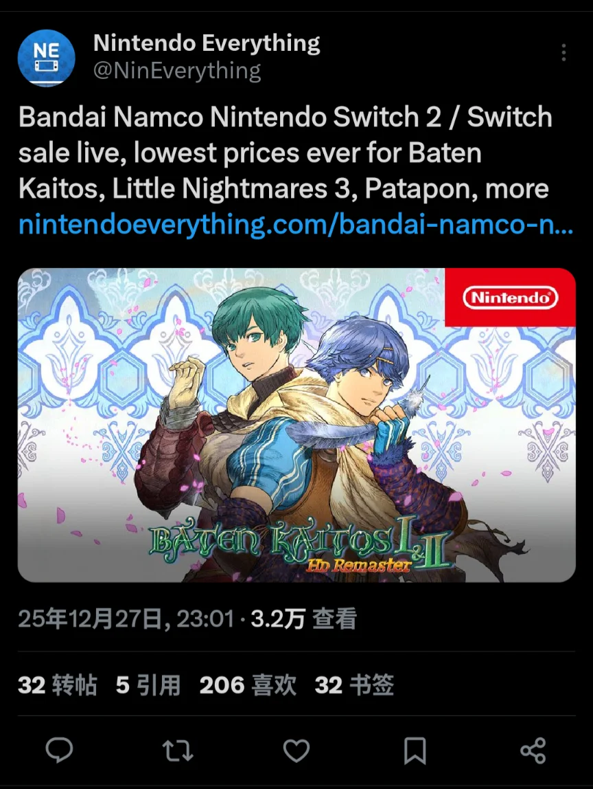Screen dimensions: 593x789
Task: Open the 32 书签 bookmarks count
Action: click(x=354, y=685)
